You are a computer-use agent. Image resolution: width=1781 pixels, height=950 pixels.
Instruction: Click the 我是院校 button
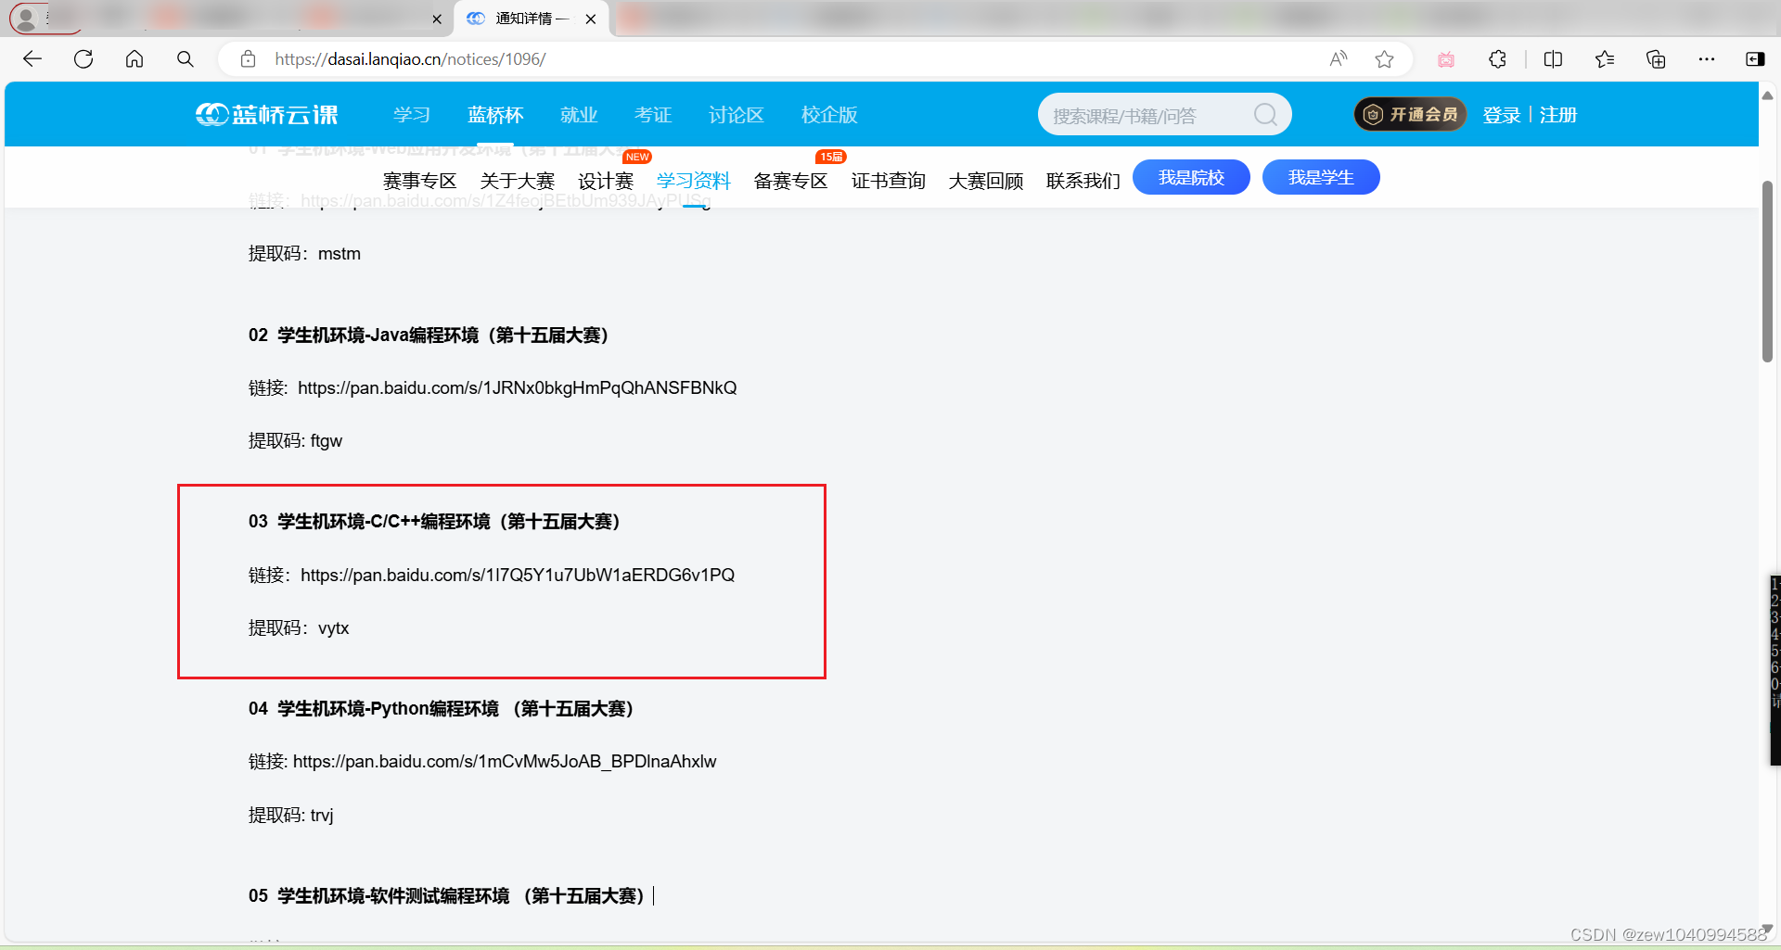click(1191, 177)
